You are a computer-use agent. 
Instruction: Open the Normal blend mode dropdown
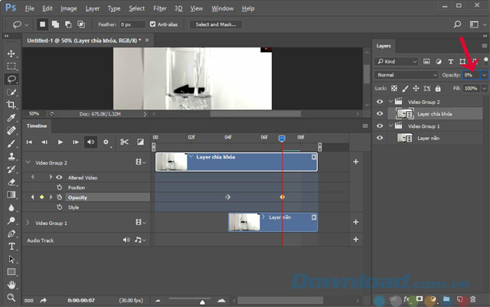[407, 75]
